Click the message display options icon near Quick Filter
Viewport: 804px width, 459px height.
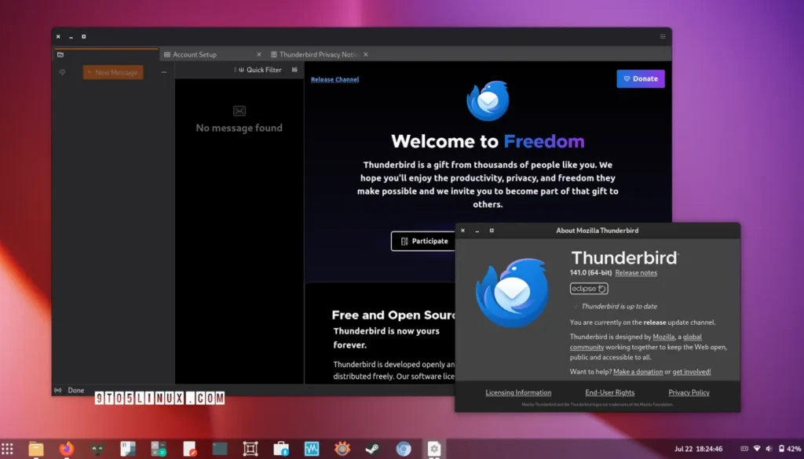[x=294, y=70]
